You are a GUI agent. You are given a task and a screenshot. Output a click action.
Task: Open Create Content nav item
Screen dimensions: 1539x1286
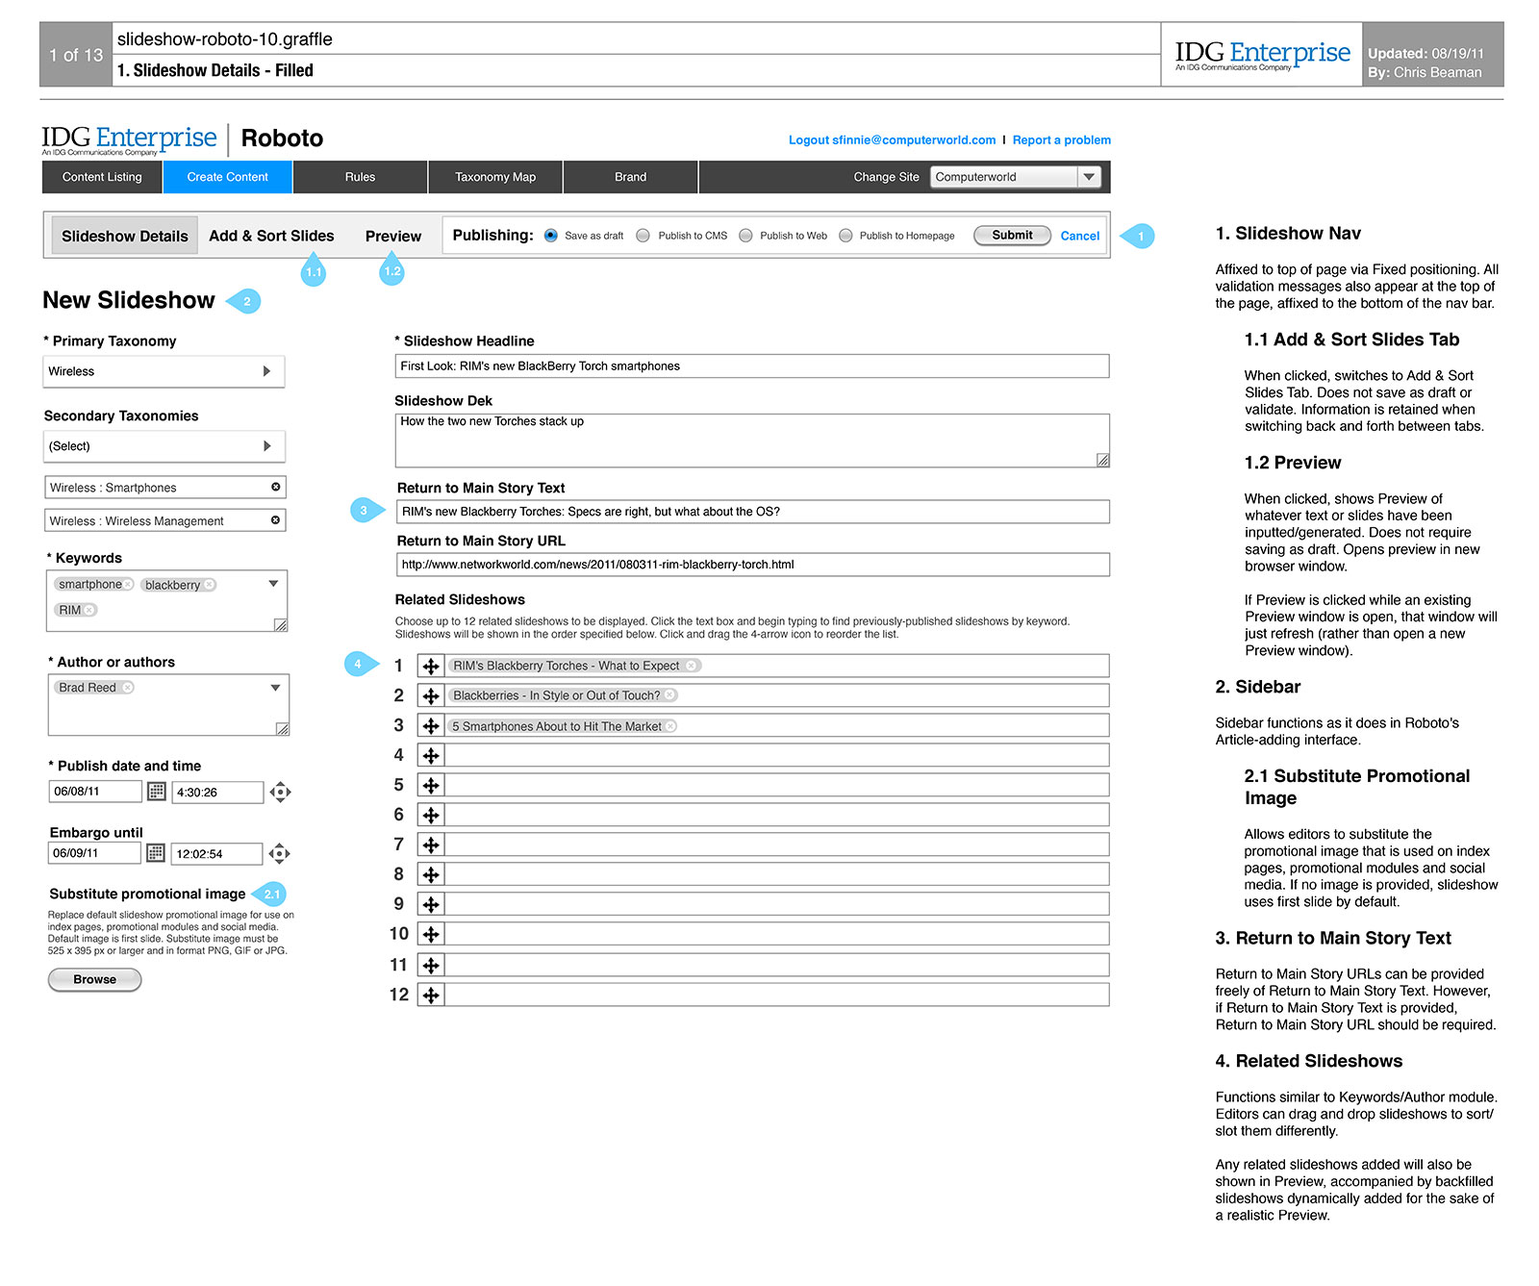click(x=228, y=177)
